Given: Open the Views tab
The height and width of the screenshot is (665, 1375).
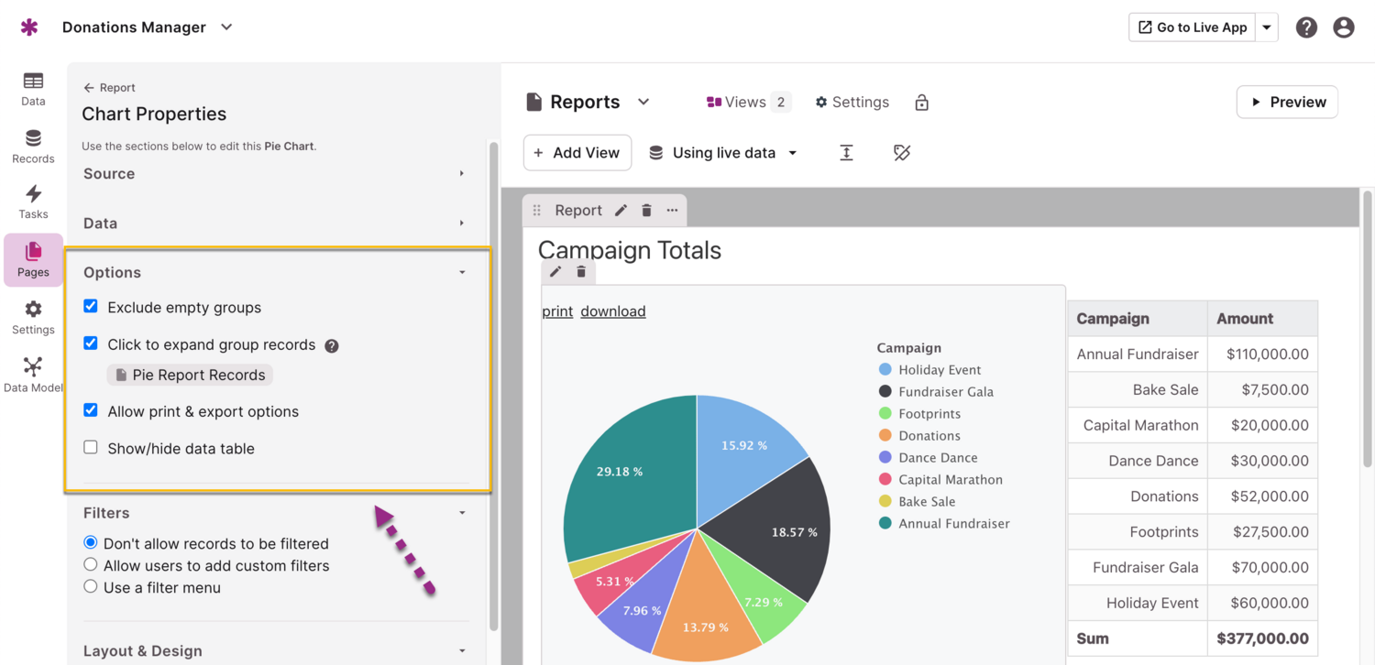Looking at the screenshot, I should (x=747, y=103).
